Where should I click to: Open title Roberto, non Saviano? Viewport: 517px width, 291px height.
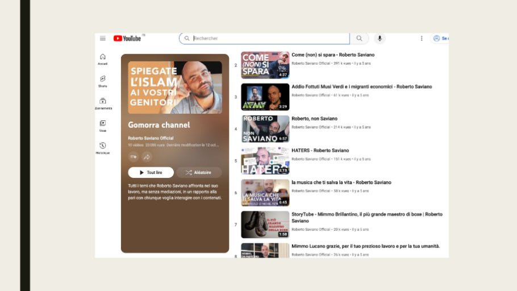314,118
